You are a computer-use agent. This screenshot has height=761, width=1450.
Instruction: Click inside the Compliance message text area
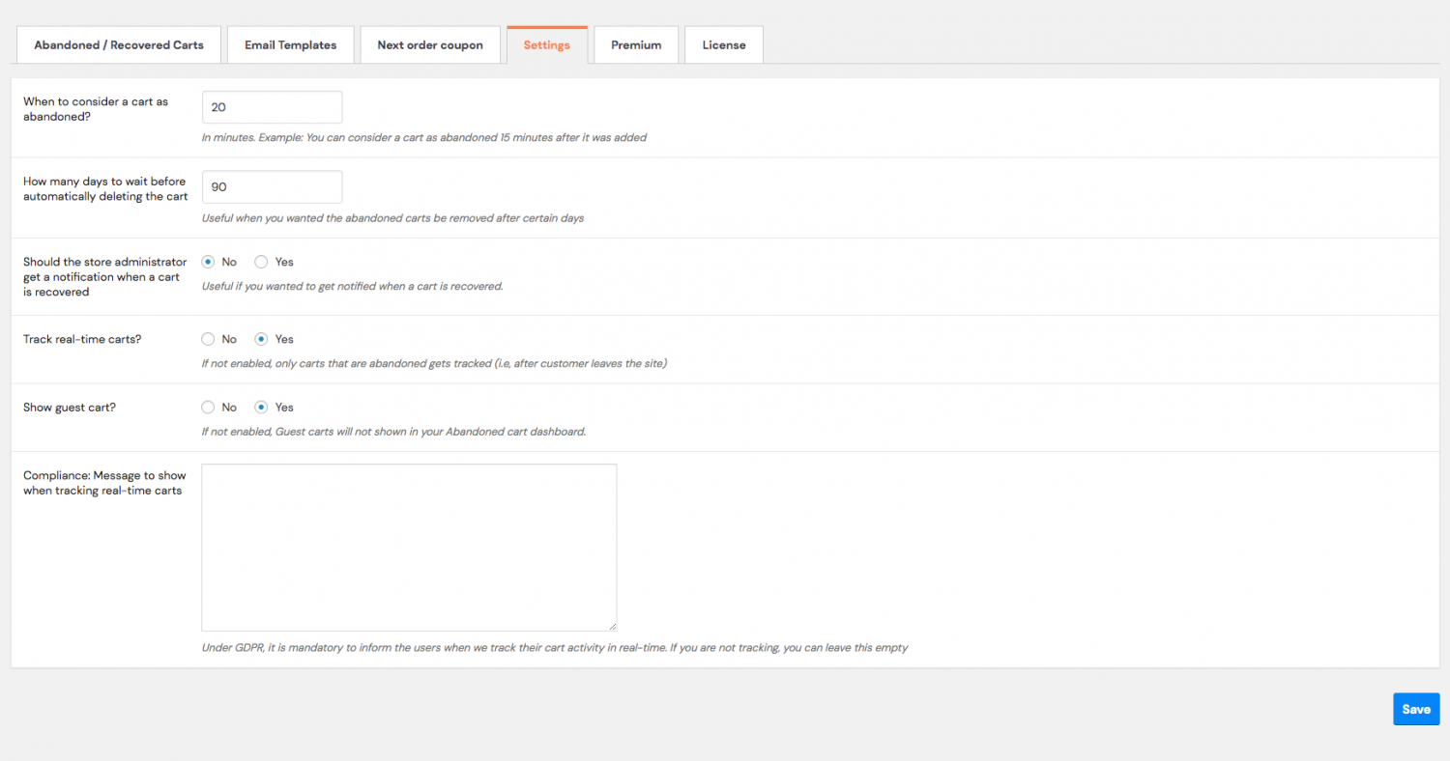409,547
